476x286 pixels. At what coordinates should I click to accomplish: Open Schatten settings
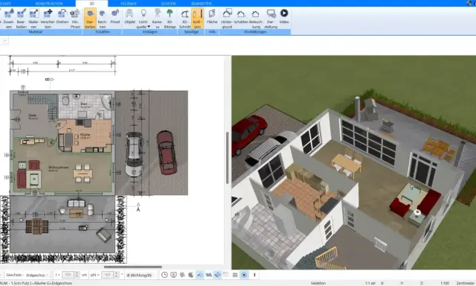point(241,16)
